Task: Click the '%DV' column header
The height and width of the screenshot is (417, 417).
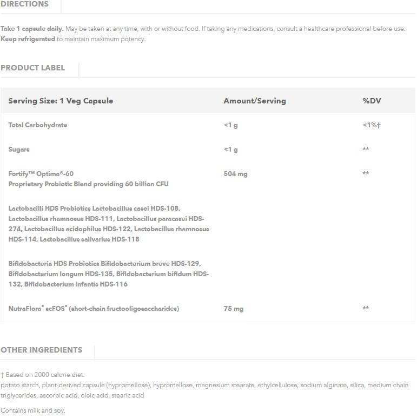Action: pyautogui.click(x=372, y=101)
